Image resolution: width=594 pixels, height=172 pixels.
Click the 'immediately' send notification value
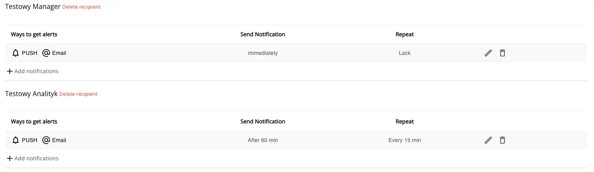point(263,53)
